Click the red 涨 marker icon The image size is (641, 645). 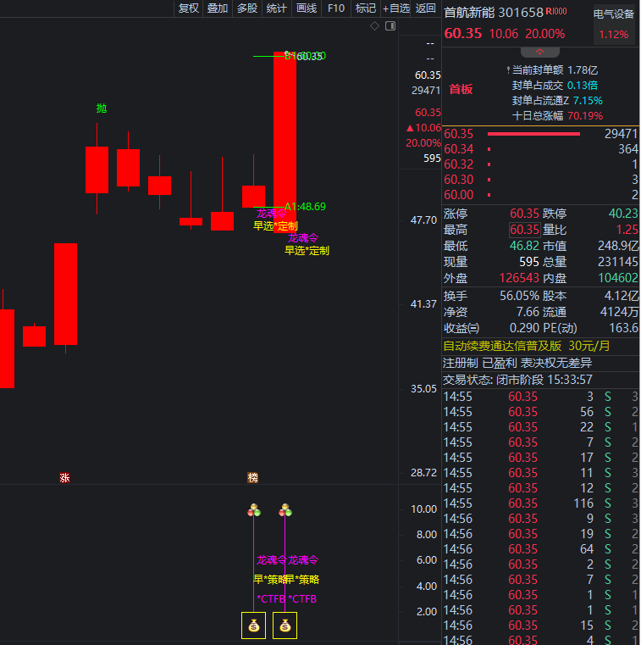pyautogui.click(x=64, y=478)
